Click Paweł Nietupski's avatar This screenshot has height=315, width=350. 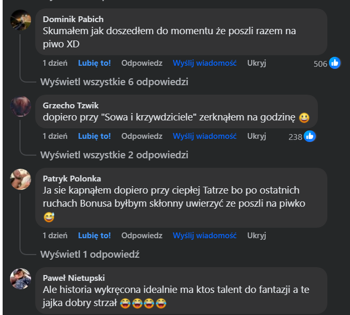coord(21,279)
